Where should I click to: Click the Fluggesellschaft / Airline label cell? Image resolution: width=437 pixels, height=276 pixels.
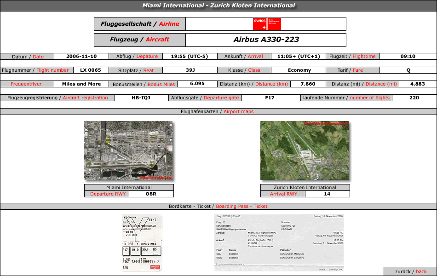point(140,24)
